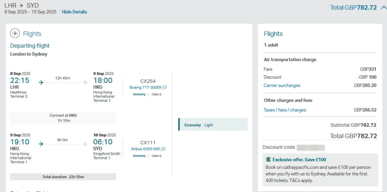This screenshot has width=387, height=192.
Task: Click the Connect at HKG layover bar
Action: point(63,118)
